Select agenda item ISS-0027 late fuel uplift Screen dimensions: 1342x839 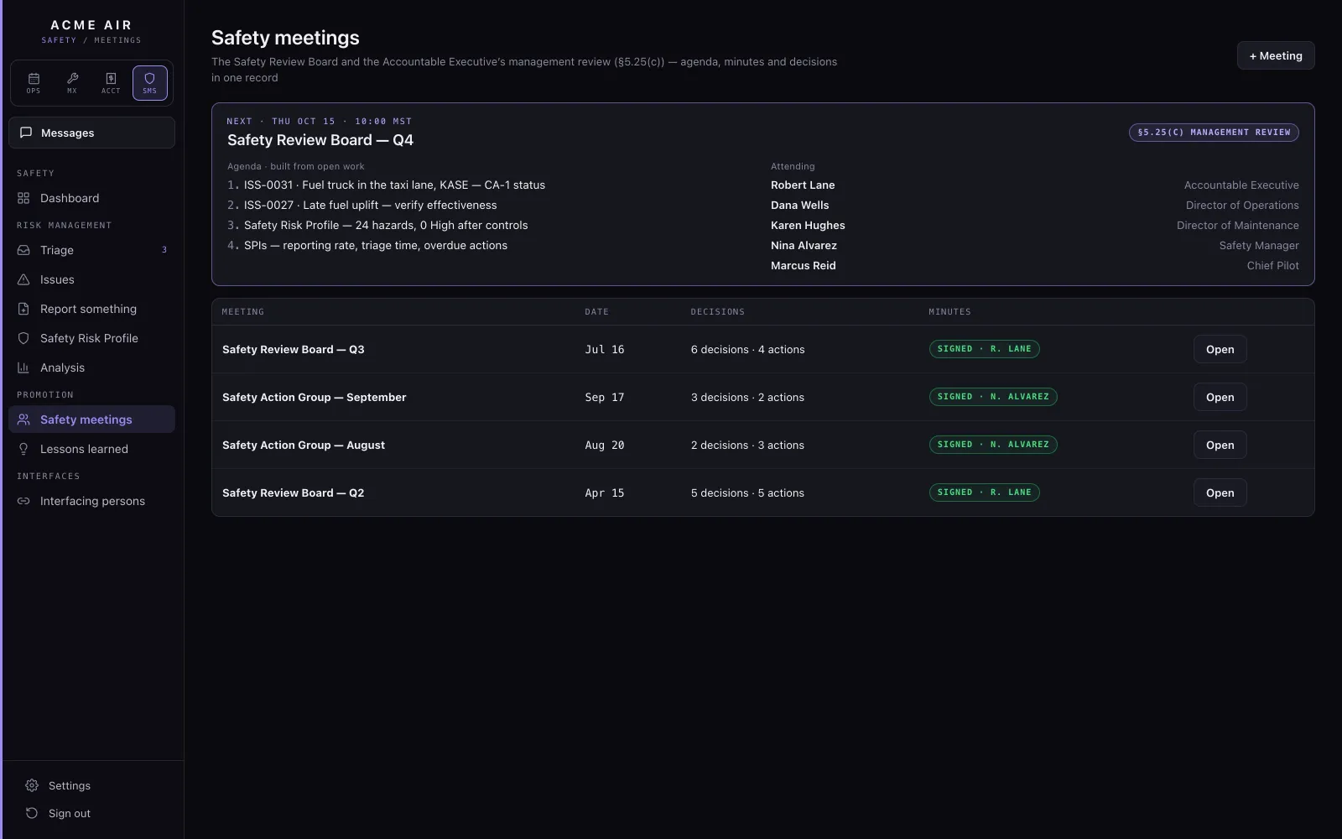pos(370,205)
